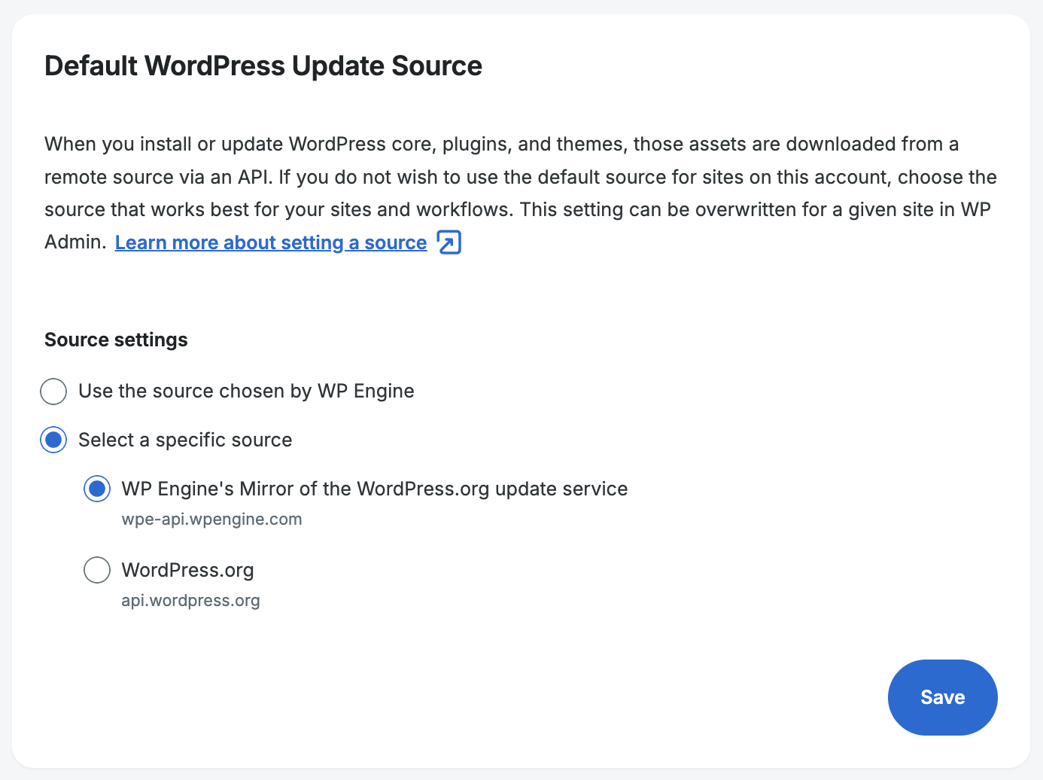Click the description line beginning 'remote source via an API'
Image resolution: width=1043 pixels, height=780 pixels.
[x=520, y=177]
